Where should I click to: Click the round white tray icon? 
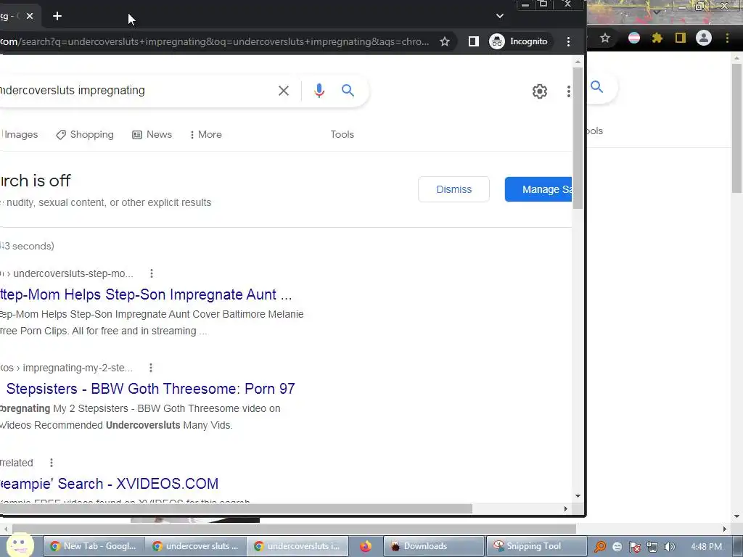[617, 547]
